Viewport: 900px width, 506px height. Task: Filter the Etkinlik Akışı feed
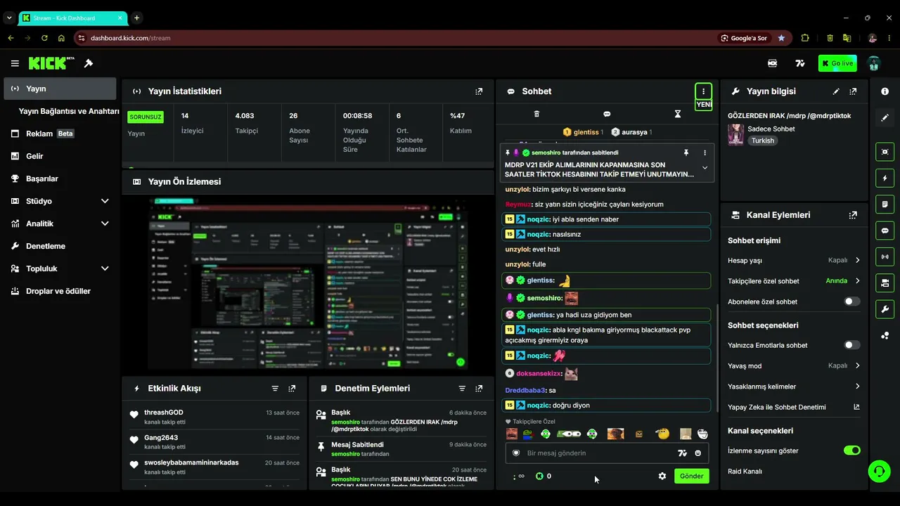click(x=275, y=389)
